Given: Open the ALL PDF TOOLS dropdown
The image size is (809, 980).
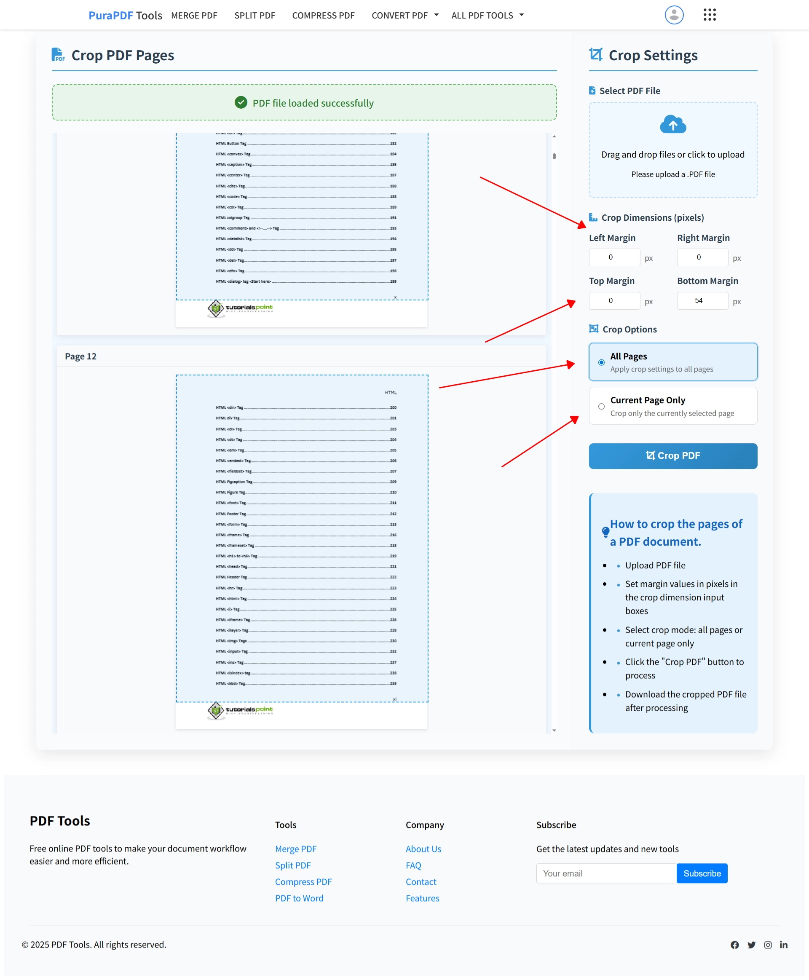Looking at the screenshot, I should pyautogui.click(x=487, y=15).
